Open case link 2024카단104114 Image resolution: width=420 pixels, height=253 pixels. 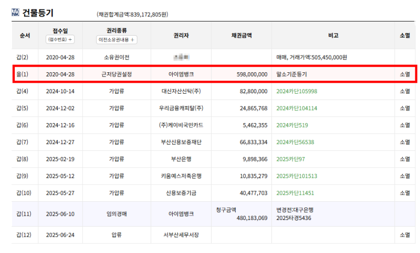(x=297, y=108)
